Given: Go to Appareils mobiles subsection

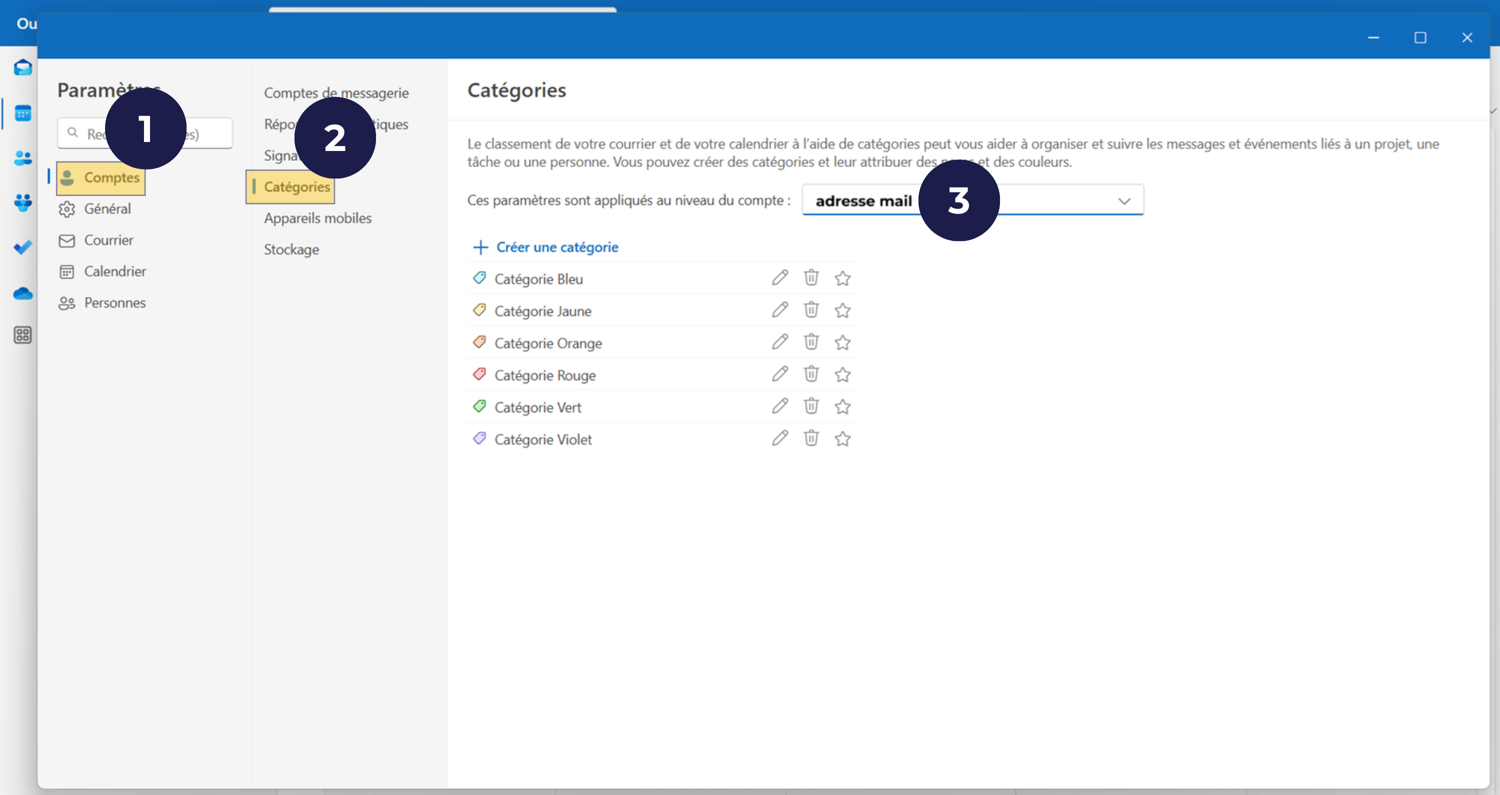Looking at the screenshot, I should (x=317, y=218).
